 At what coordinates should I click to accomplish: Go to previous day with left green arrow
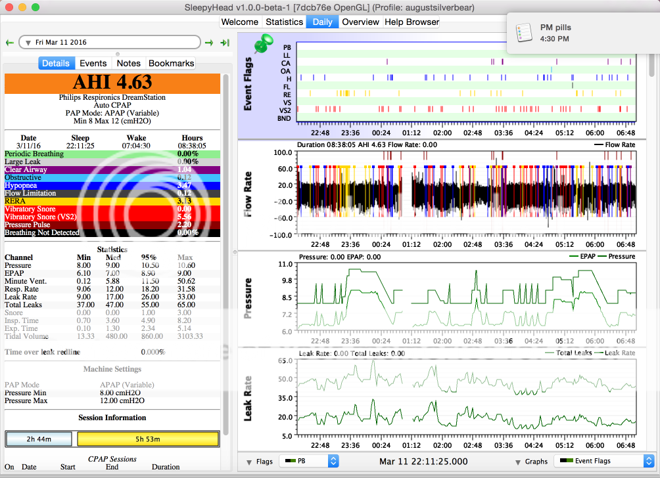(9, 43)
